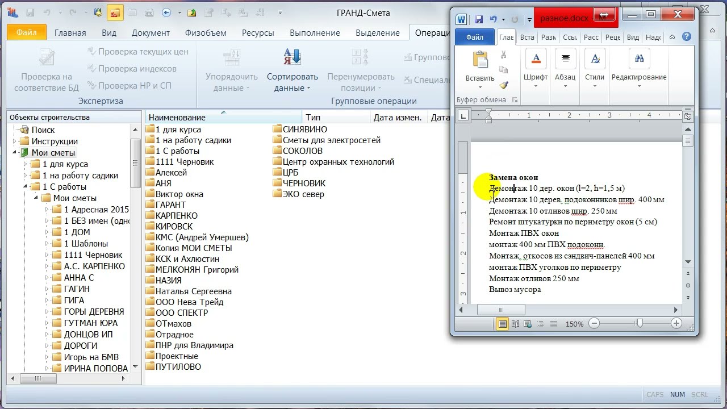Expand the '1 на работу садики' tree node
Image resolution: width=727 pixels, height=409 pixels.
click(26, 176)
